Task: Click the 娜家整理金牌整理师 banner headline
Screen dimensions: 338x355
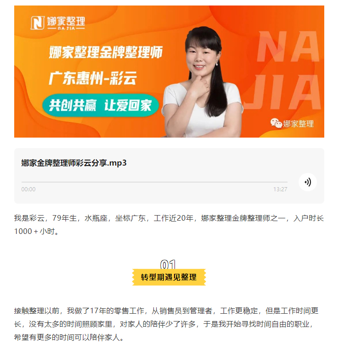Action: (106, 52)
